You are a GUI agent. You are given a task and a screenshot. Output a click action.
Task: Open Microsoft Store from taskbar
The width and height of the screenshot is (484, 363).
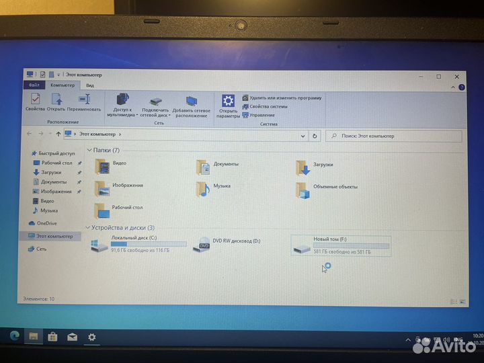point(52,337)
